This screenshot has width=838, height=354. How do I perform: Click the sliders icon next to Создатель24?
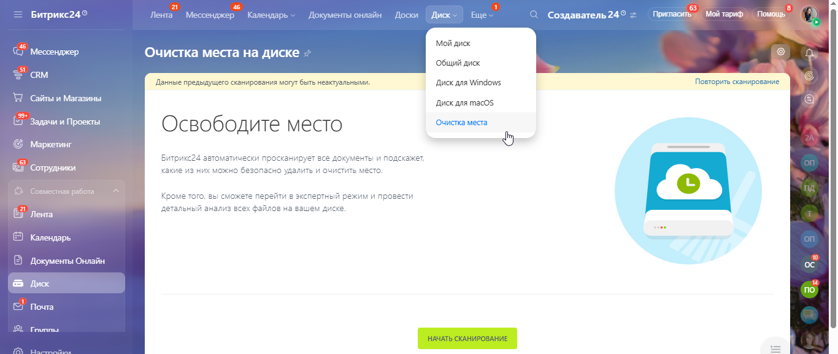pyautogui.click(x=633, y=15)
